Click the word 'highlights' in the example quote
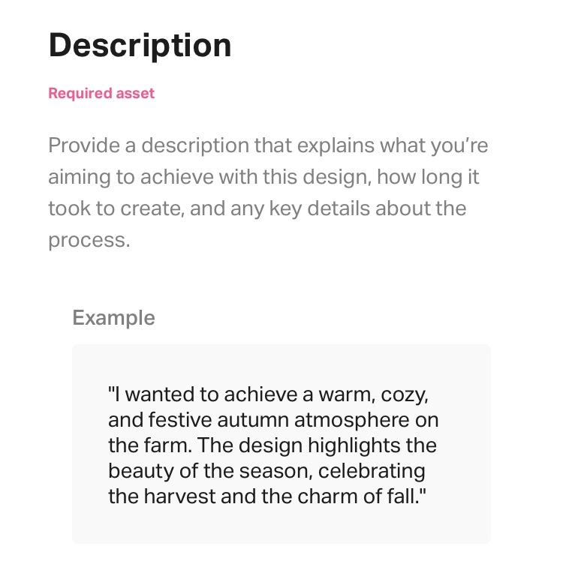Screen dimensions: 563x579 (354, 445)
